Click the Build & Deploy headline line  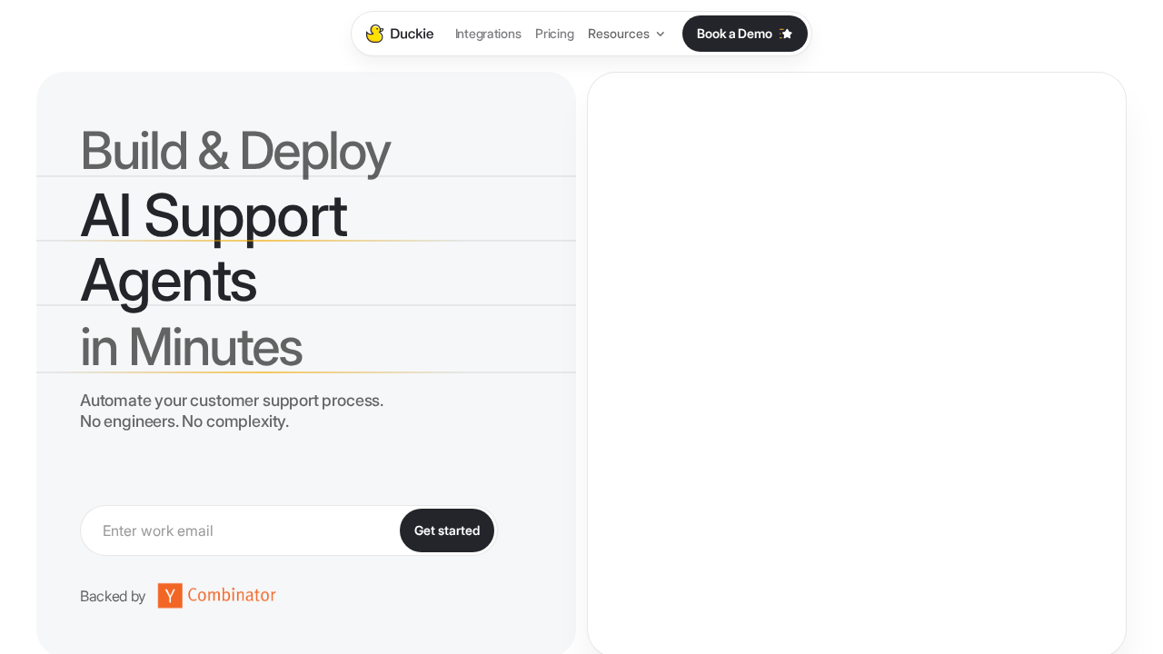[x=235, y=151]
